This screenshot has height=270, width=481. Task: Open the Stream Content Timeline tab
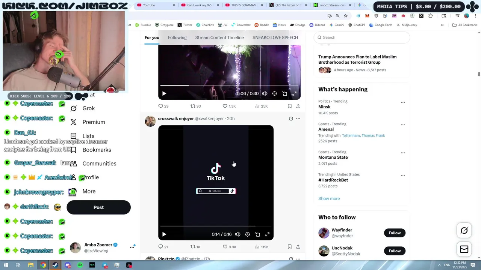click(219, 37)
